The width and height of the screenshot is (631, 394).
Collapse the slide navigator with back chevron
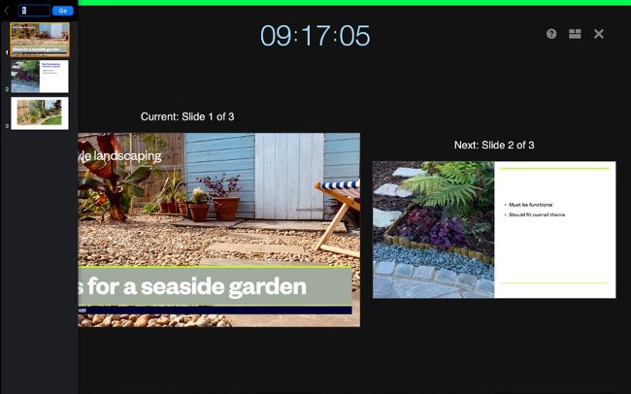pyautogui.click(x=6, y=11)
